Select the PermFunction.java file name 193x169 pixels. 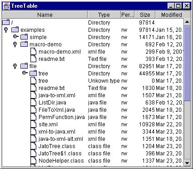pyautogui.click(x=62, y=117)
